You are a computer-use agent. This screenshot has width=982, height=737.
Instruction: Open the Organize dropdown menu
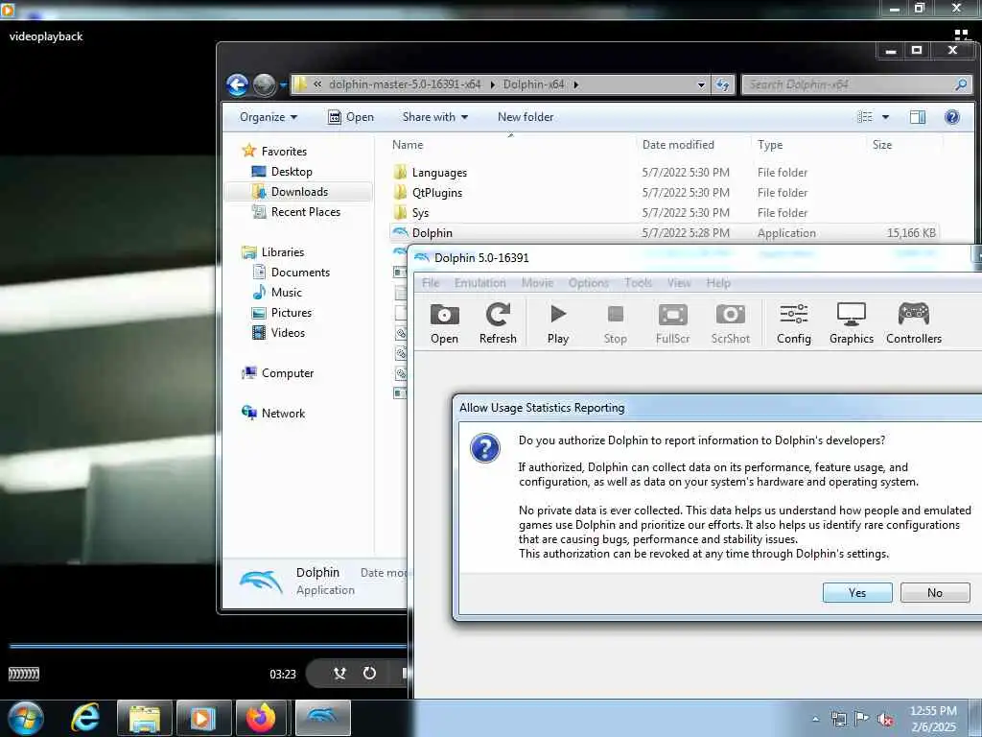[x=269, y=117]
